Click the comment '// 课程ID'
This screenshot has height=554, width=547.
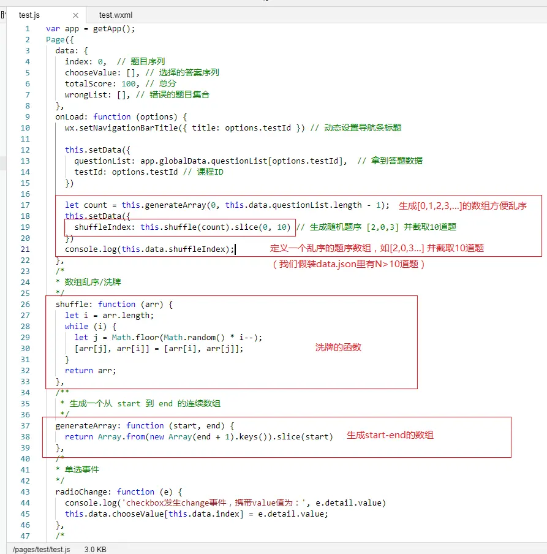(x=203, y=172)
